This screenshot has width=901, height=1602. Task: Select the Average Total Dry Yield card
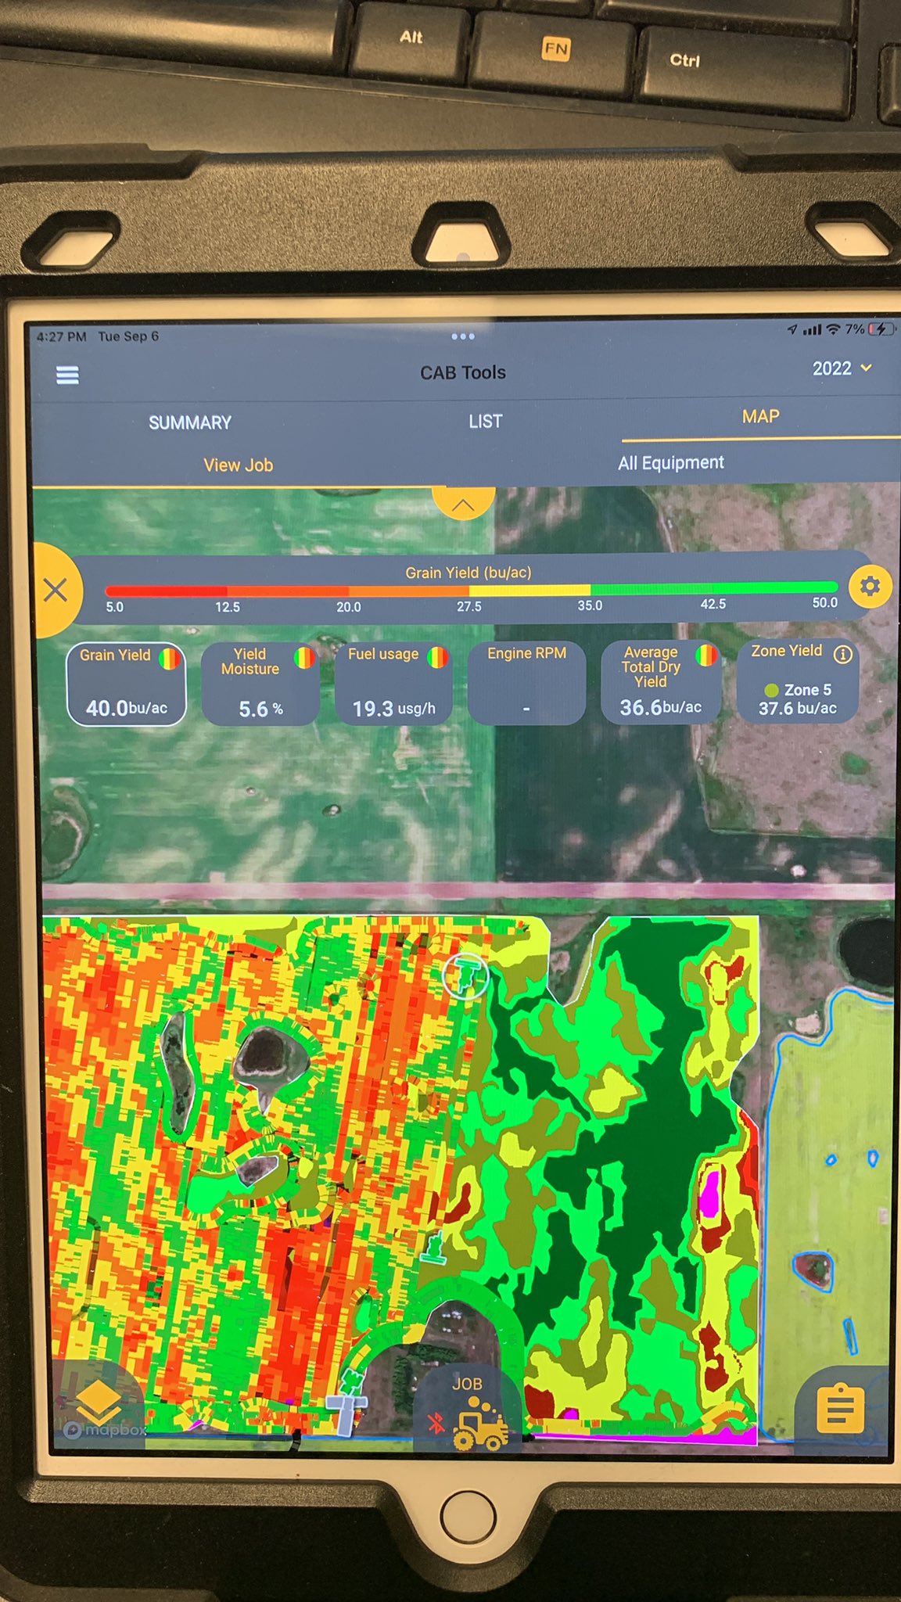[x=661, y=682]
